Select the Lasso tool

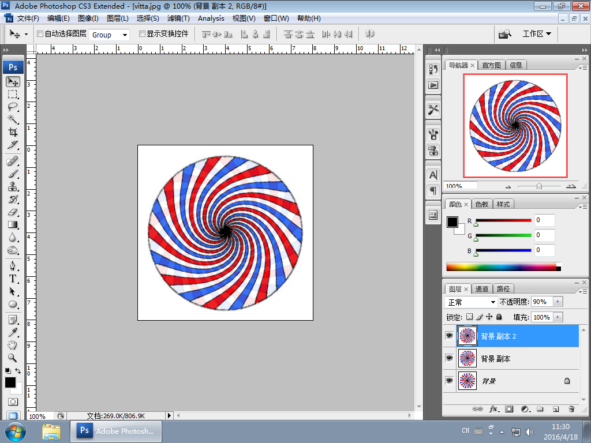(x=13, y=107)
